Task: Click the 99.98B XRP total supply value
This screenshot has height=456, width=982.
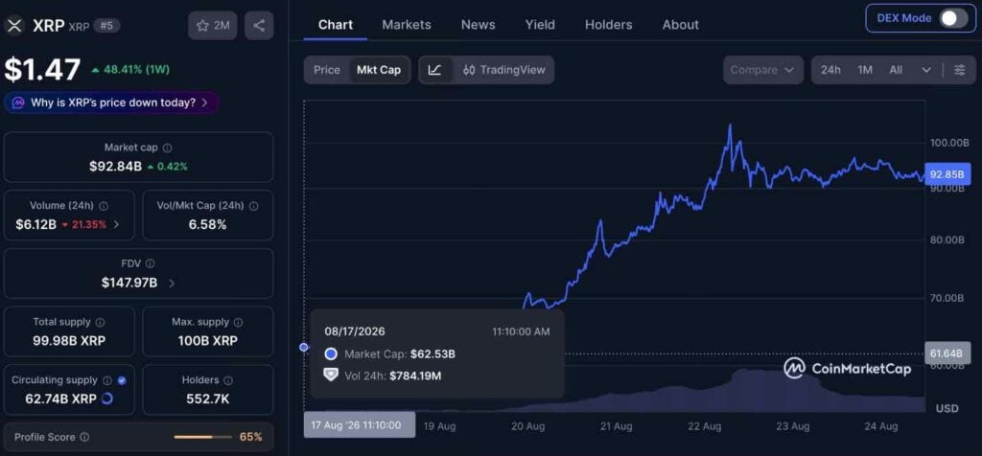Action: coord(69,341)
